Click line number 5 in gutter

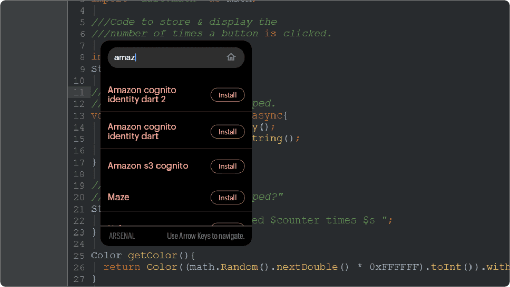pyautogui.click(x=82, y=22)
